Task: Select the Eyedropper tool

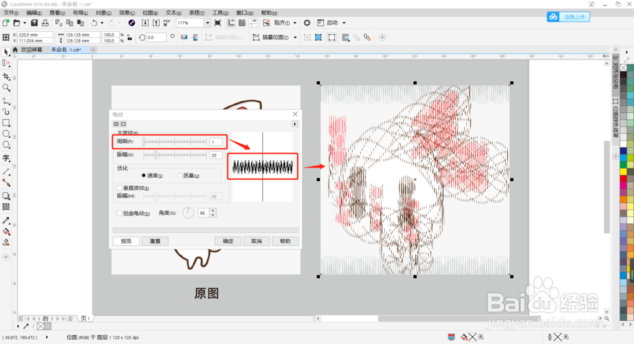Action: pyautogui.click(x=6, y=220)
